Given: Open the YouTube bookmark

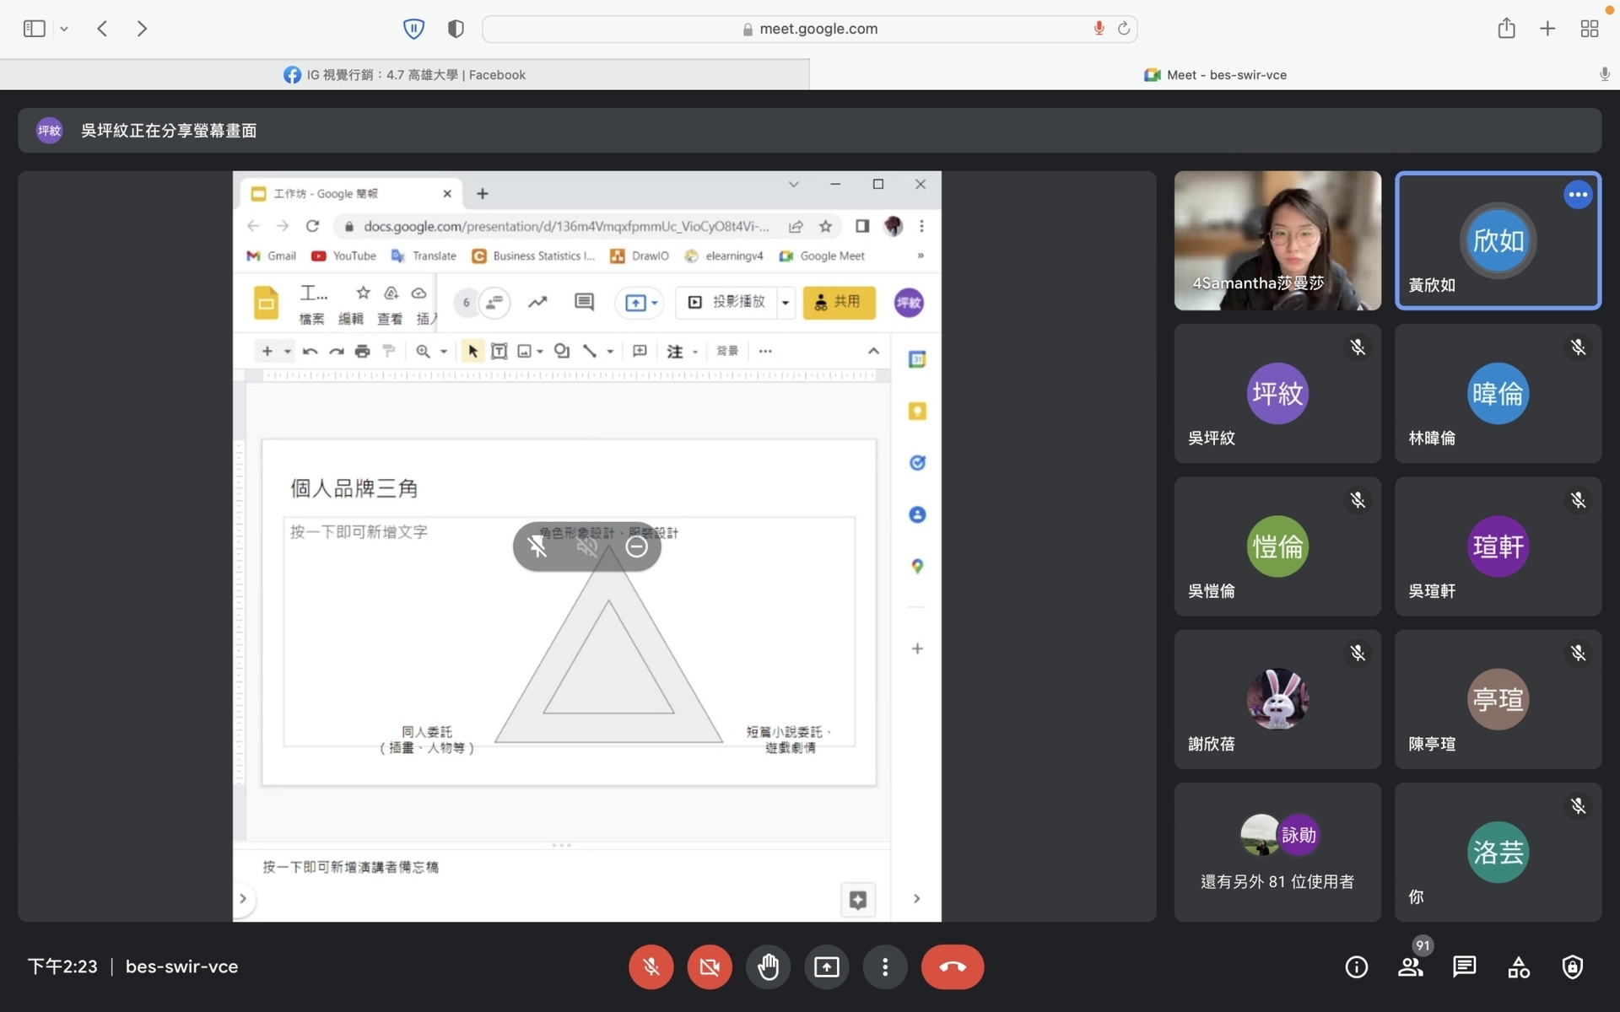Looking at the screenshot, I should 343,256.
